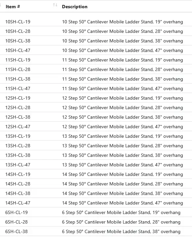Viewport: 192px width, 239px height.
Task: Select item 10SH-CL-19
Action: coord(18,22)
